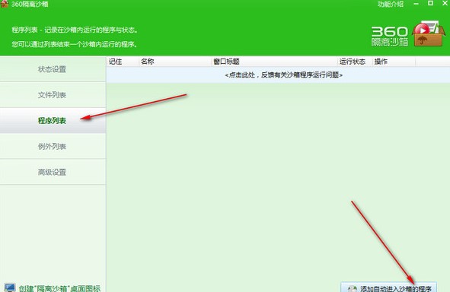This screenshot has height=292, width=450.
Task: Sort by the 记住 column header
Action: coord(123,62)
